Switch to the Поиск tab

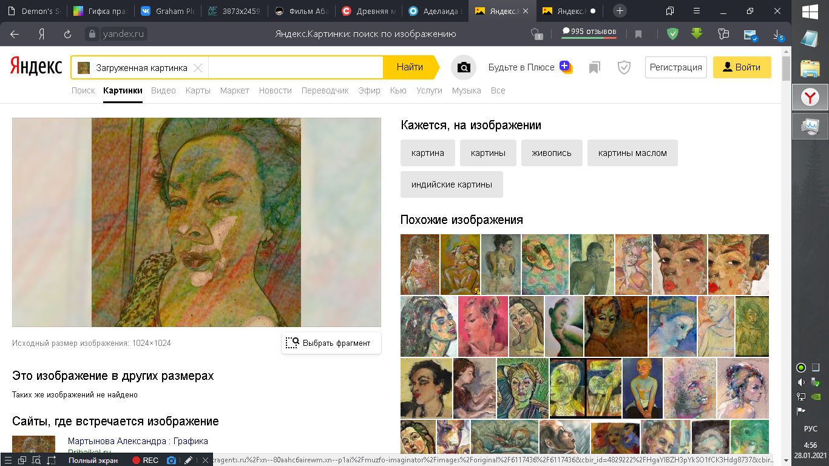point(83,90)
